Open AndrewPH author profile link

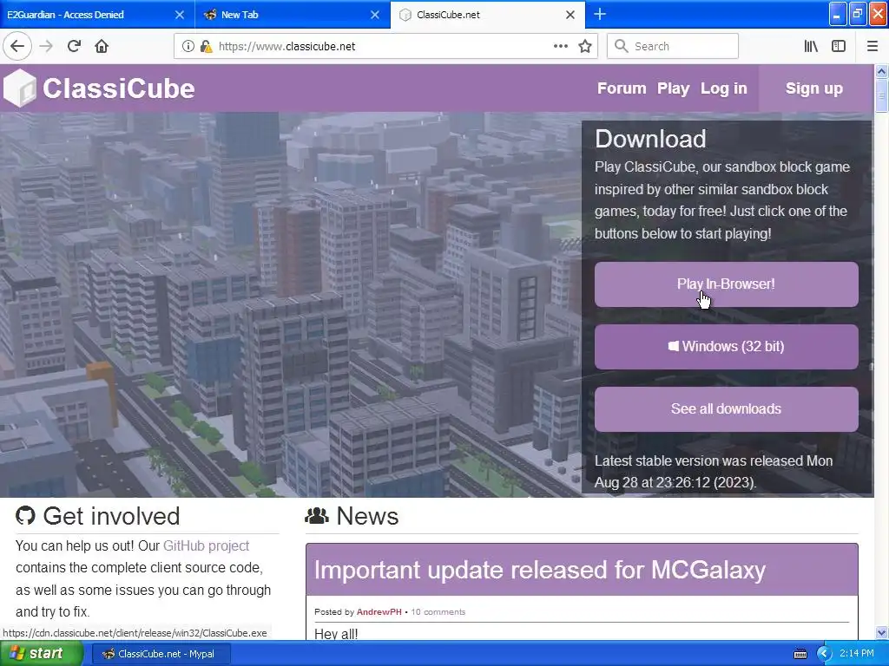(x=379, y=611)
